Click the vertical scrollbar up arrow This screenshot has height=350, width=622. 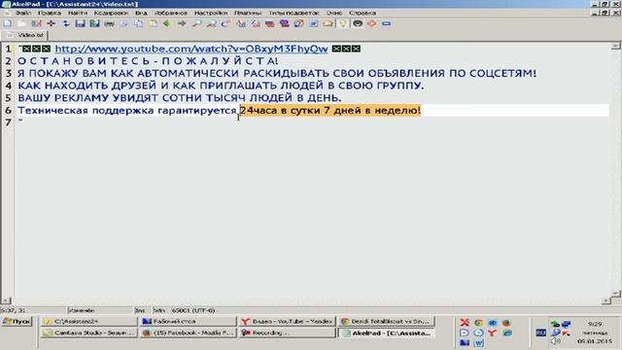615,47
